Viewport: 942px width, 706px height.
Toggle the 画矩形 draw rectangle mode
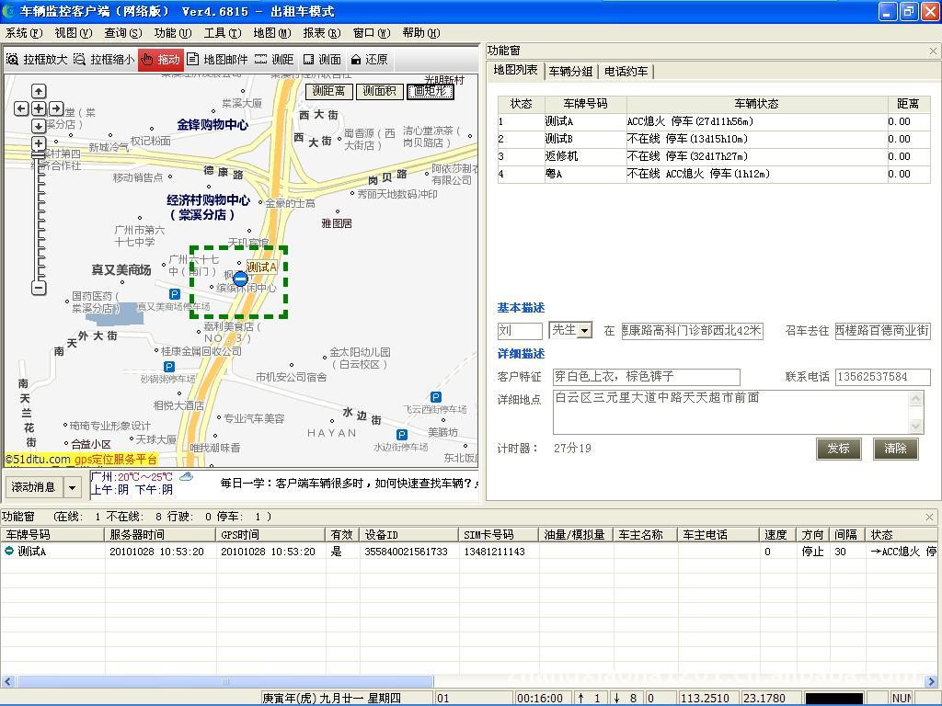(430, 92)
